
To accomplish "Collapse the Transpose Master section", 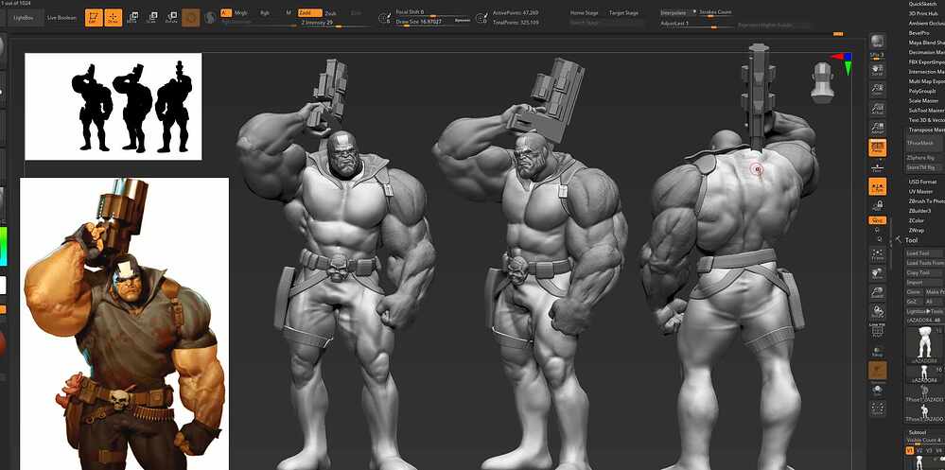I will pos(926,130).
